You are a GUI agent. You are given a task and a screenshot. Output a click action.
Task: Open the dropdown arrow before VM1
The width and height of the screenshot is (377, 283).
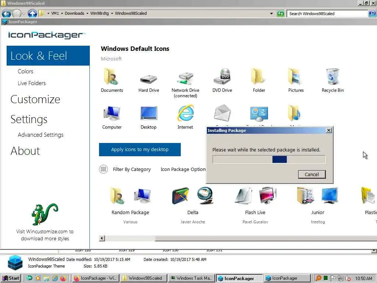pyautogui.click(x=48, y=14)
